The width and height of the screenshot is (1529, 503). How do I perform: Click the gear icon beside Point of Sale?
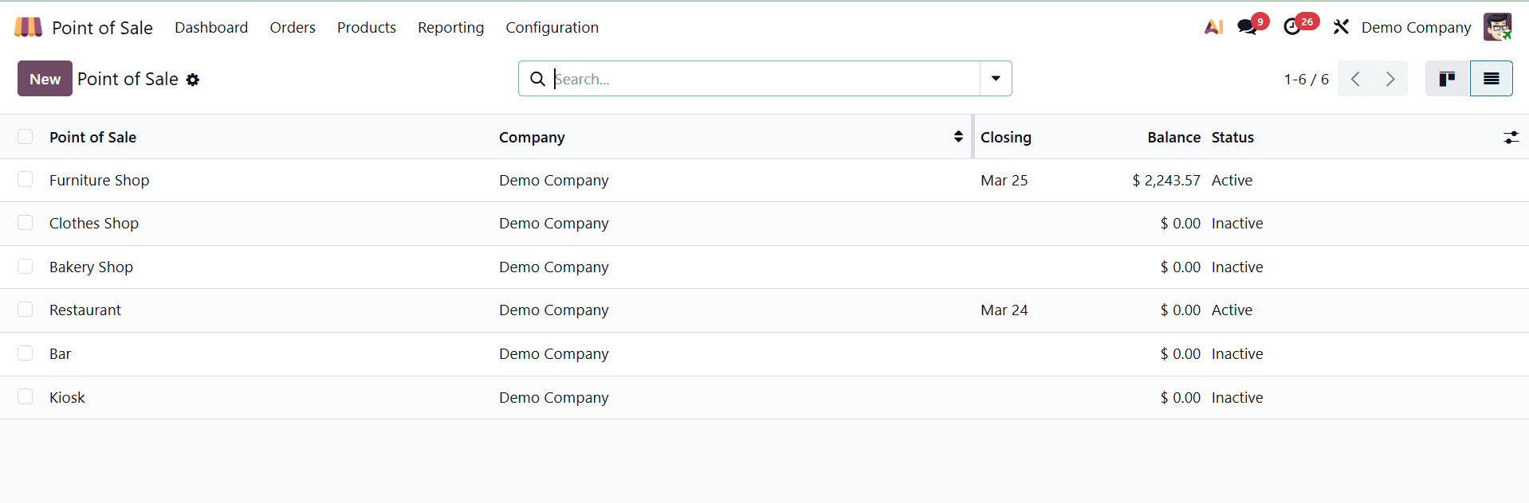tap(193, 80)
